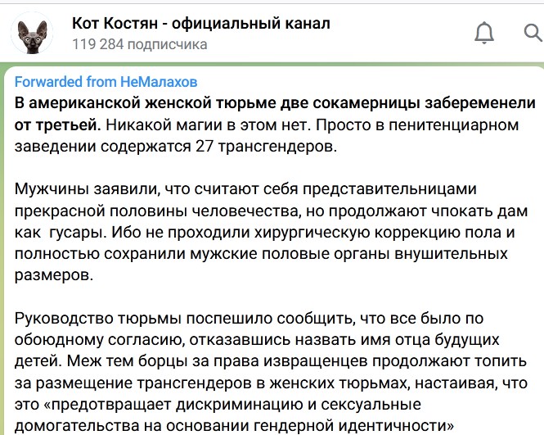This screenshot has width=544, height=435.
Task: Click the phrase 27 трансгендеров
Action: pos(267,147)
